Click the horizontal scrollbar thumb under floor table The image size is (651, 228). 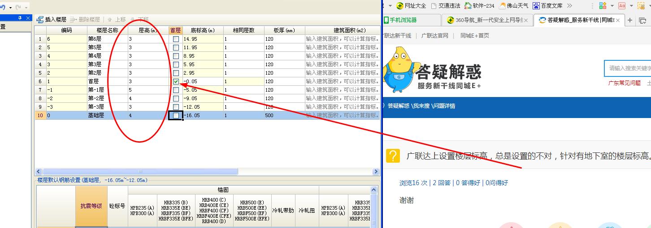point(140,172)
